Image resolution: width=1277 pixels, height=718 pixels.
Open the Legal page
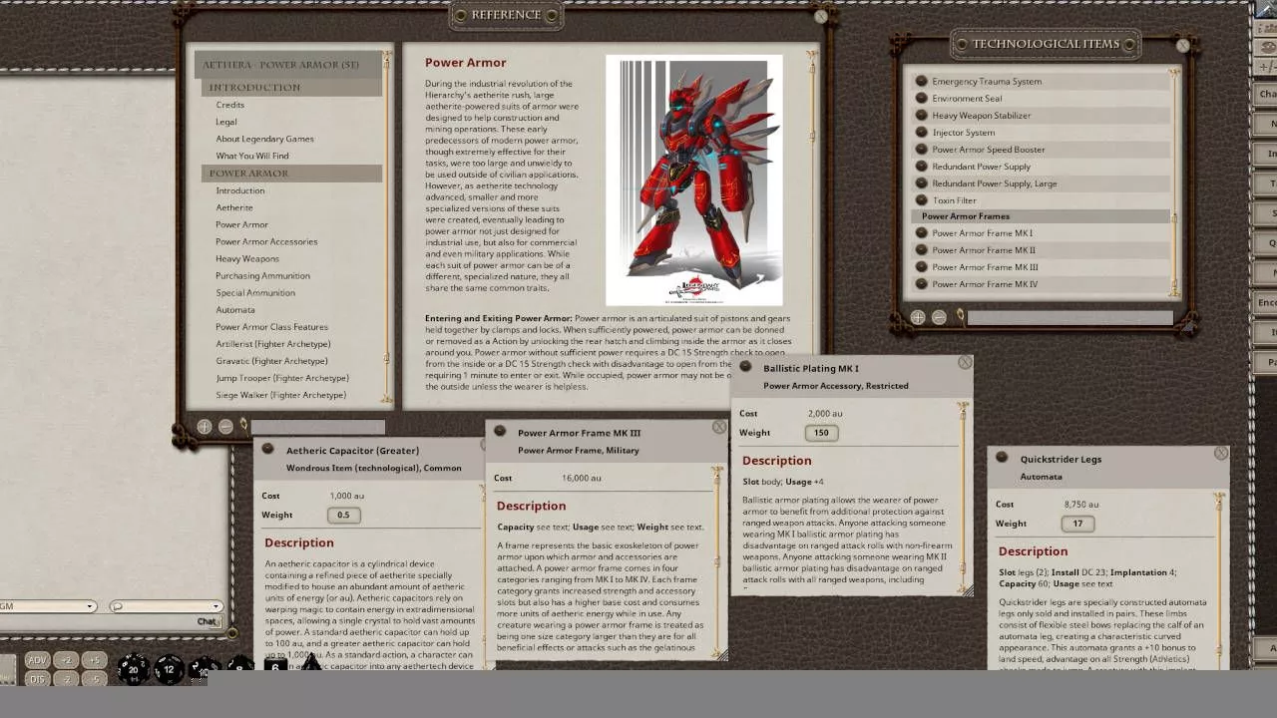tap(226, 122)
